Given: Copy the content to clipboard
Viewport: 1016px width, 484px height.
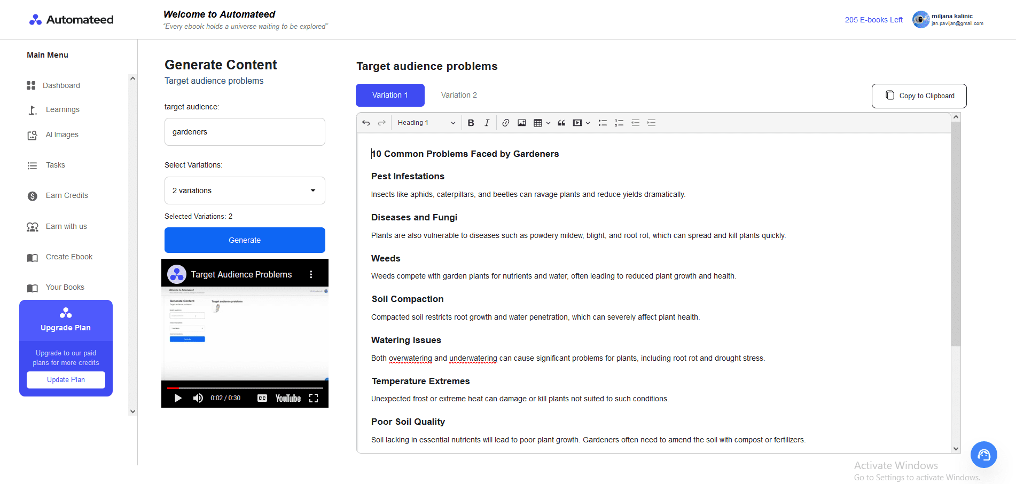Looking at the screenshot, I should (918, 96).
